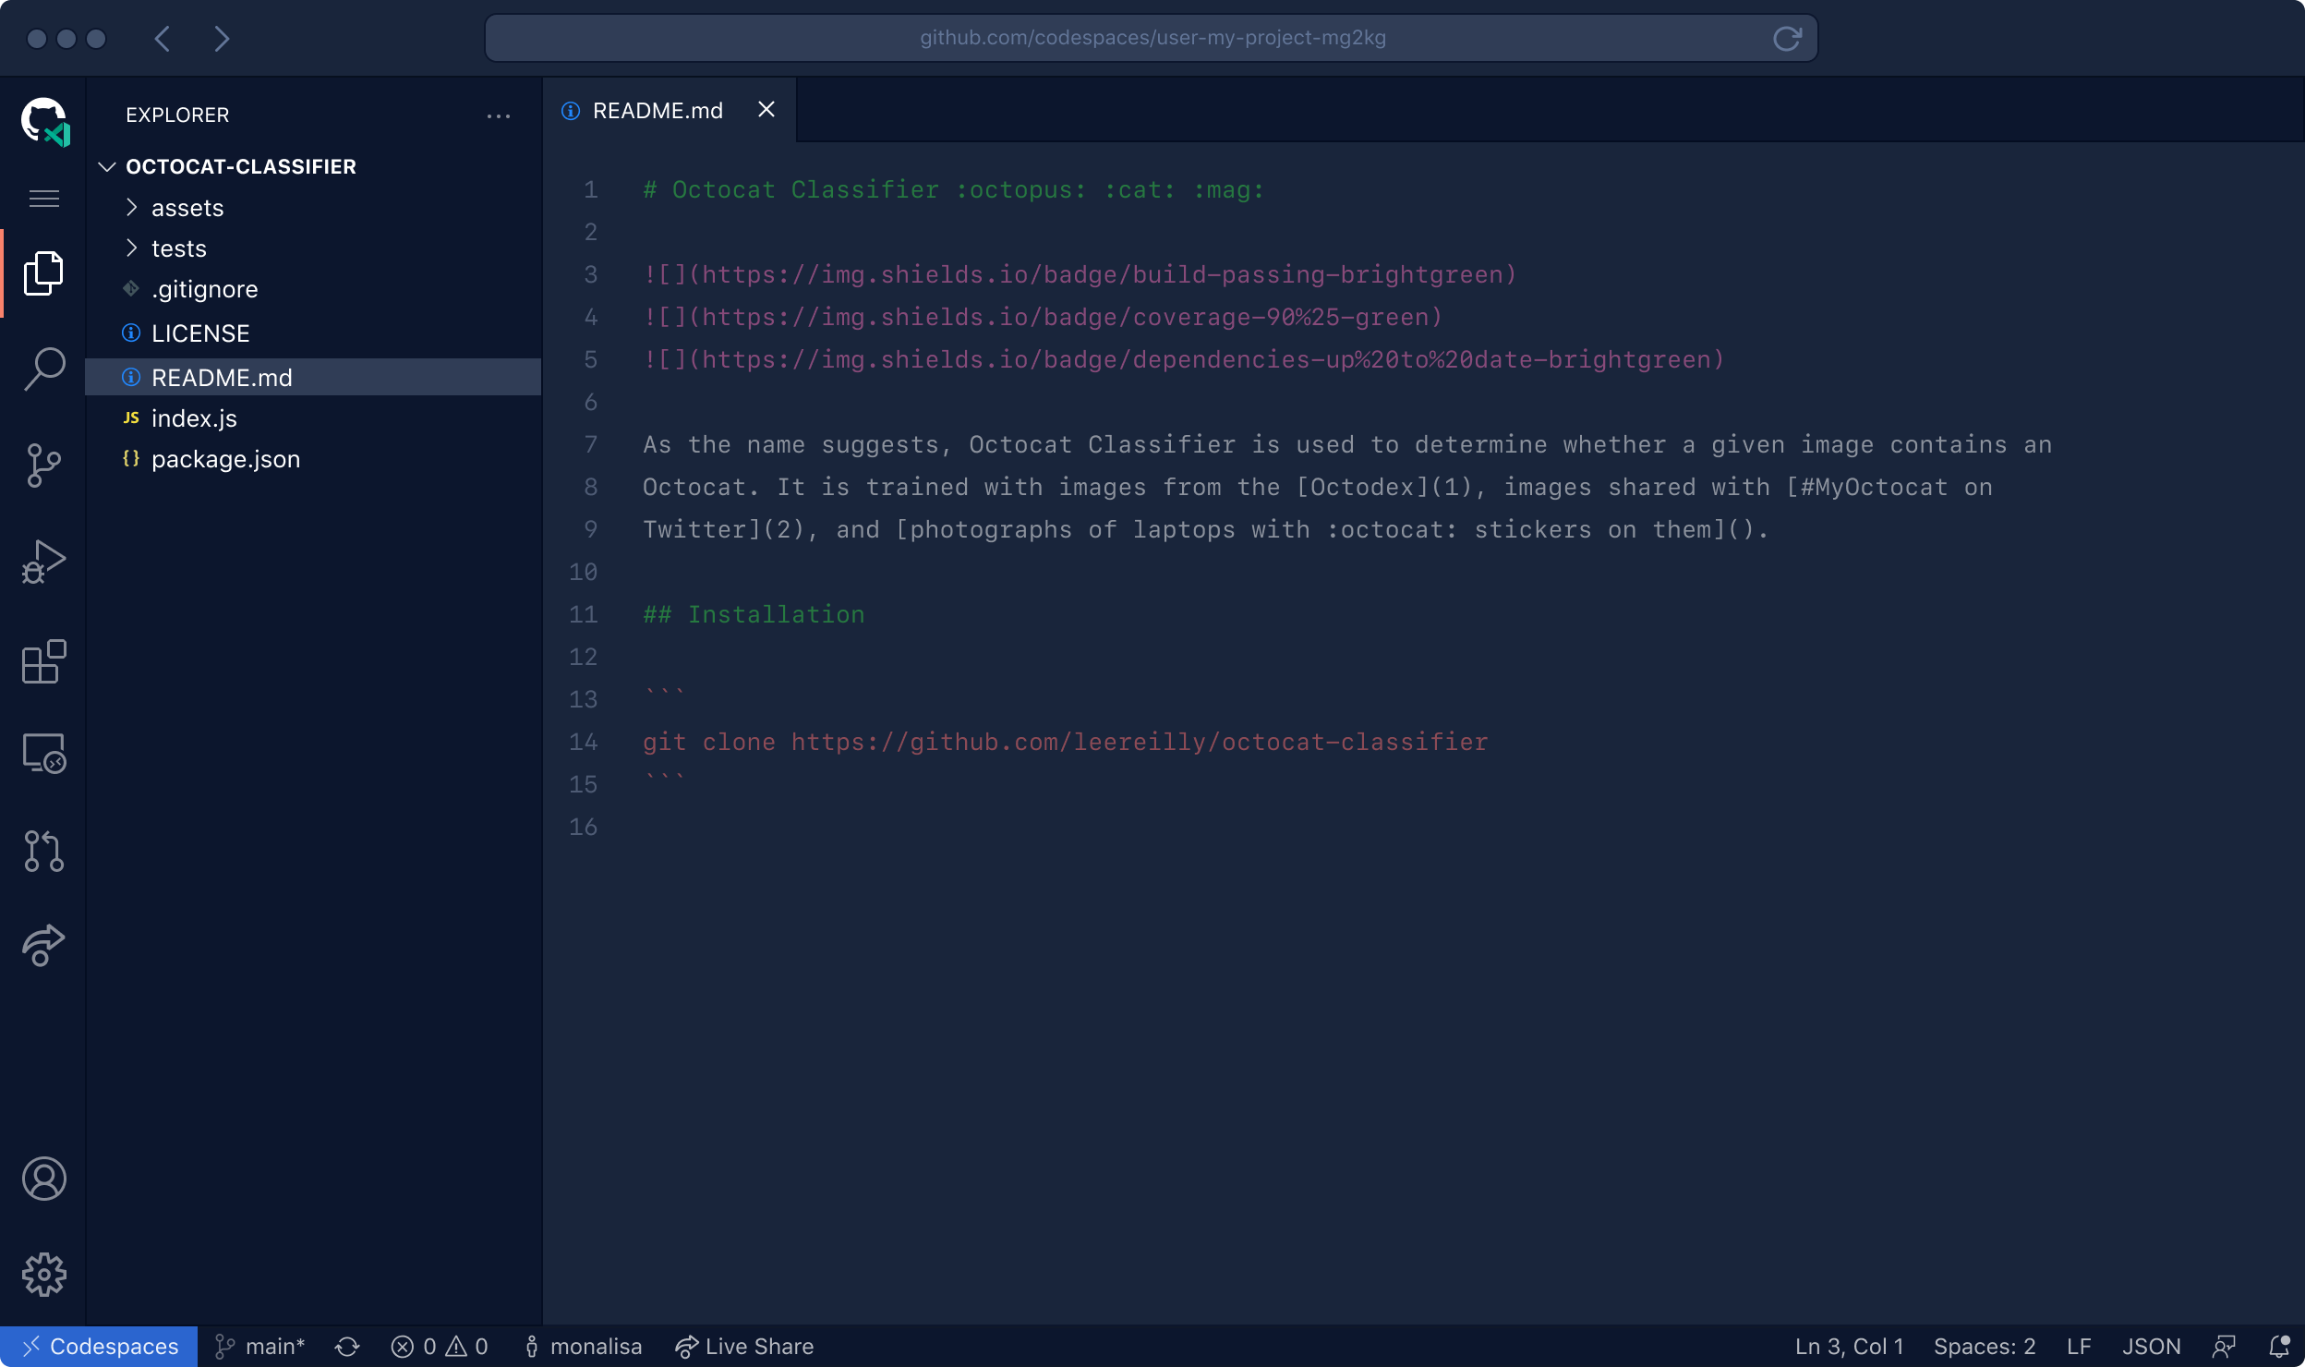Click the errors and warnings indicator
The height and width of the screenshot is (1367, 2305).
click(x=440, y=1346)
